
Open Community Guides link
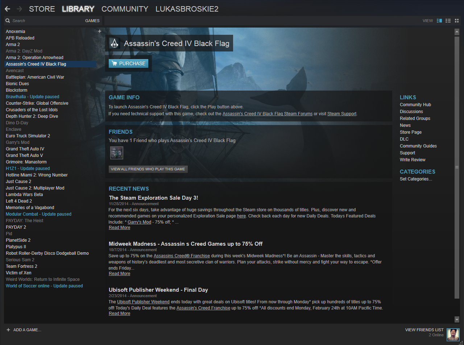[x=418, y=146]
